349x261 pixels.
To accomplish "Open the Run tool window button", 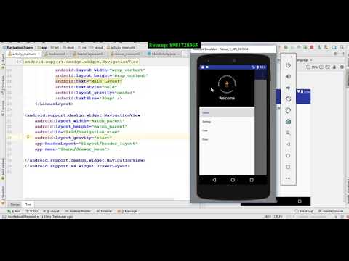I will click(14, 211).
